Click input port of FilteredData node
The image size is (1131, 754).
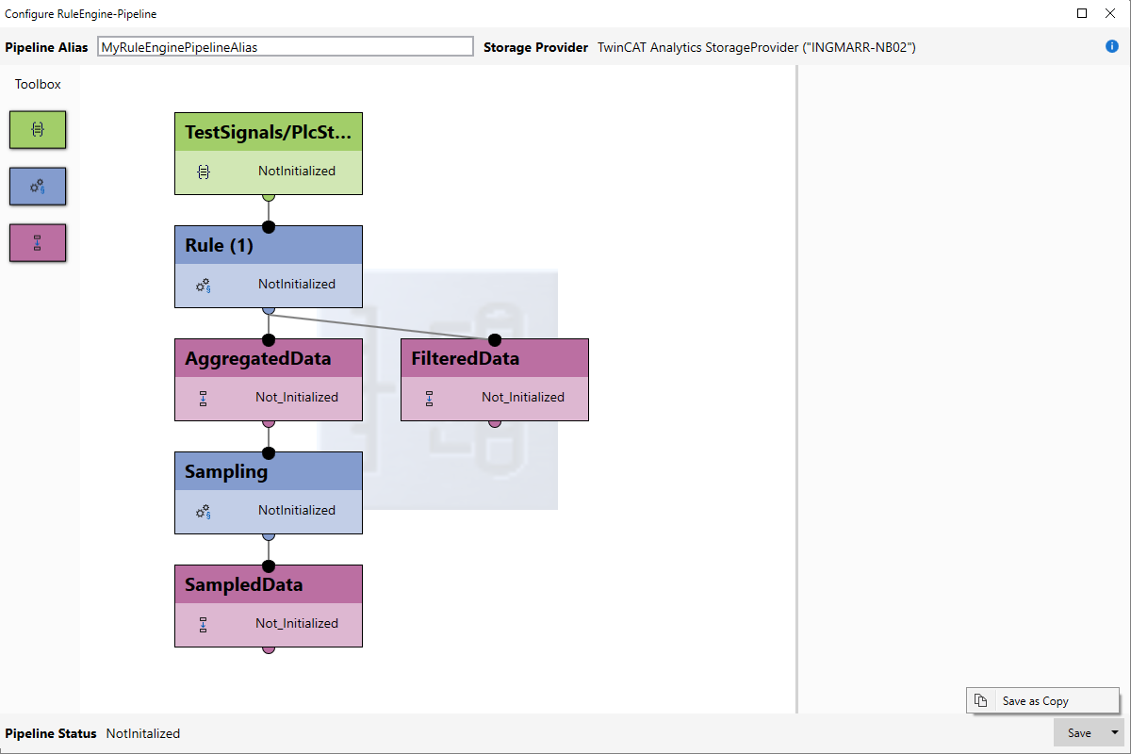coord(495,339)
